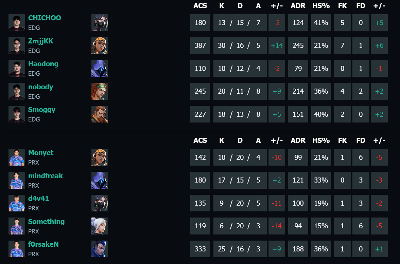Click Omen agent portrait for Haodong
The width and height of the screenshot is (400, 264).
click(100, 68)
